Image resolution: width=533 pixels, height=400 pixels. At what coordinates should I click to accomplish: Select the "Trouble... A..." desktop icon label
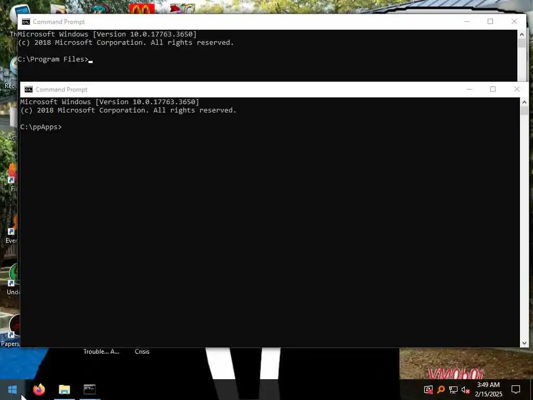click(x=101, y=352)
